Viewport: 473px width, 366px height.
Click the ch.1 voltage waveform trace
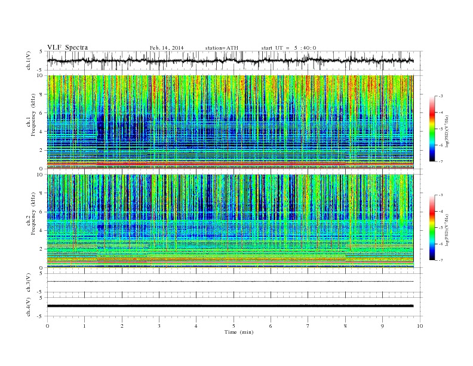(x=230, y=60)
